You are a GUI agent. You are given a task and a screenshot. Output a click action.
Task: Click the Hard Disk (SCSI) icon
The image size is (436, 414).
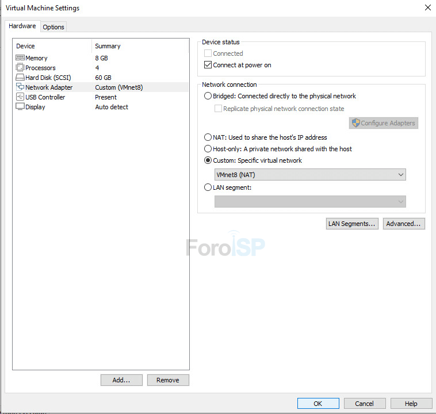click(20, 78)
